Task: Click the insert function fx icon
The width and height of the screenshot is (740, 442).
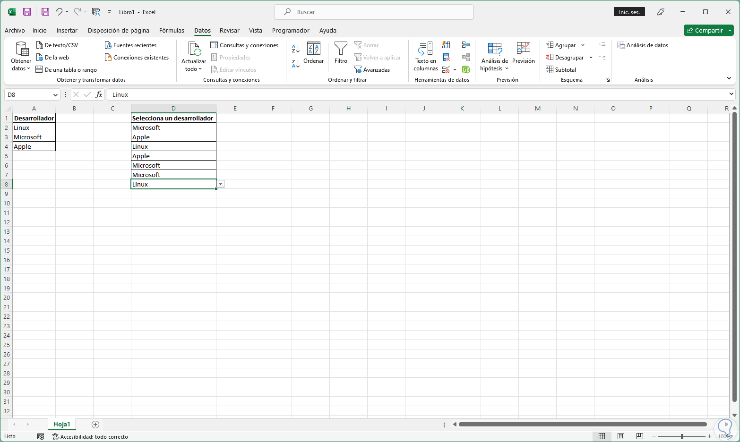Action: [99, 94]
